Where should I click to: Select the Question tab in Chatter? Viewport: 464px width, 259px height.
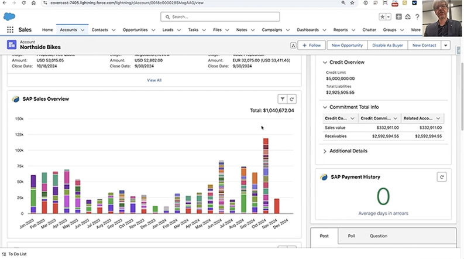[379, 236]
